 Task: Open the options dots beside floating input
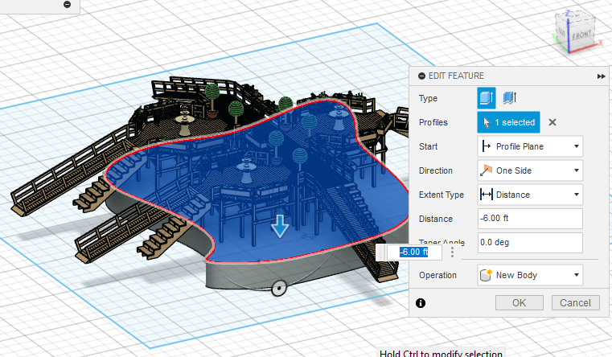(x=452, y=252)
